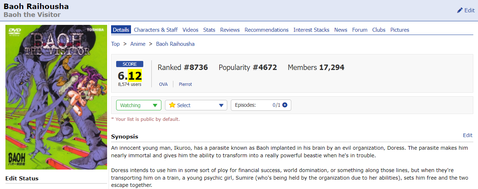Open the News tab
The image size is (478, 189).
pyautogui.click(x=340, y=30)
